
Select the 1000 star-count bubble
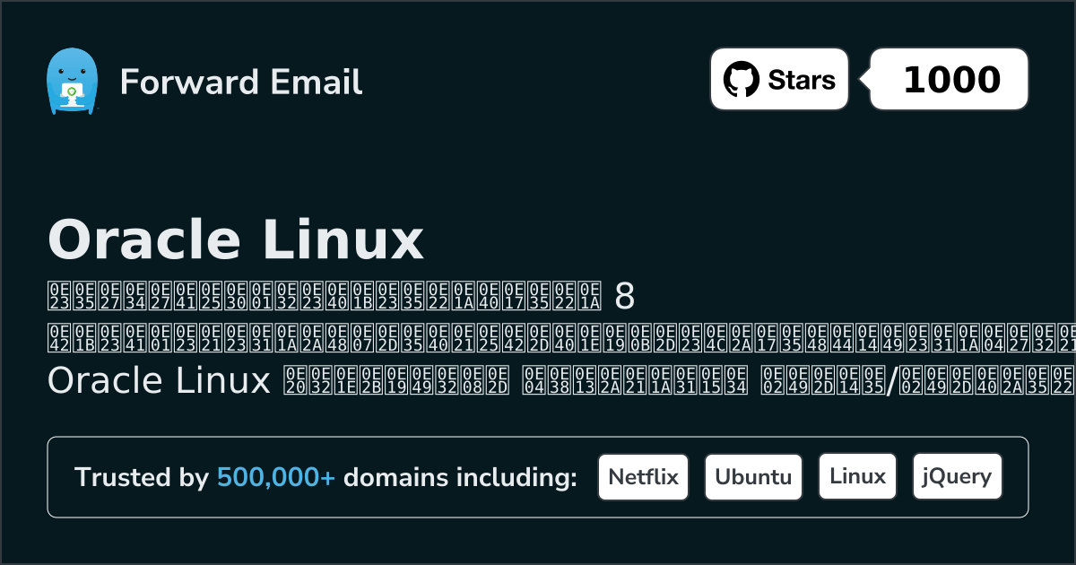[x=953, y=79]
